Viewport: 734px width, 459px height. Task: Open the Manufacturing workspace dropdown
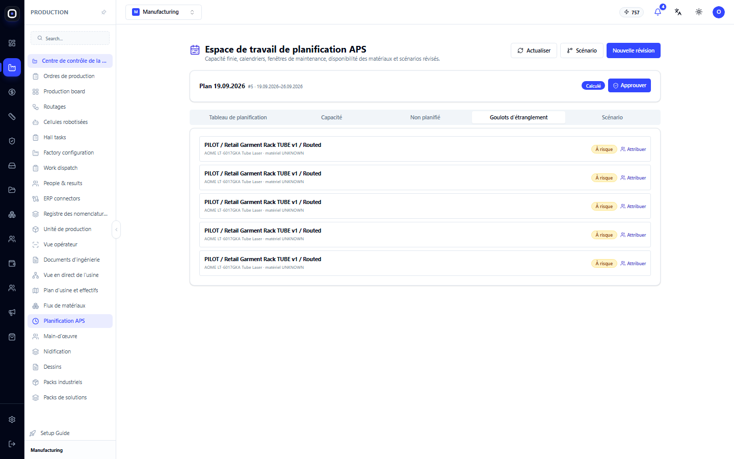164,12
